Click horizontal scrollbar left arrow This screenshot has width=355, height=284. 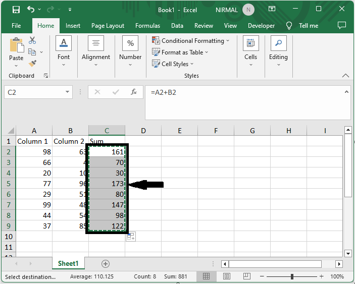225,264
